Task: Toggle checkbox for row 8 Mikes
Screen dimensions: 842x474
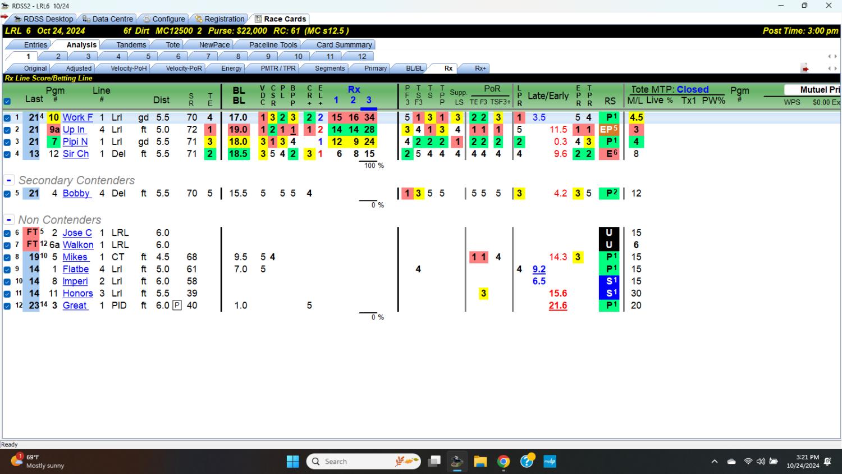Action: [x=7, y=257]
